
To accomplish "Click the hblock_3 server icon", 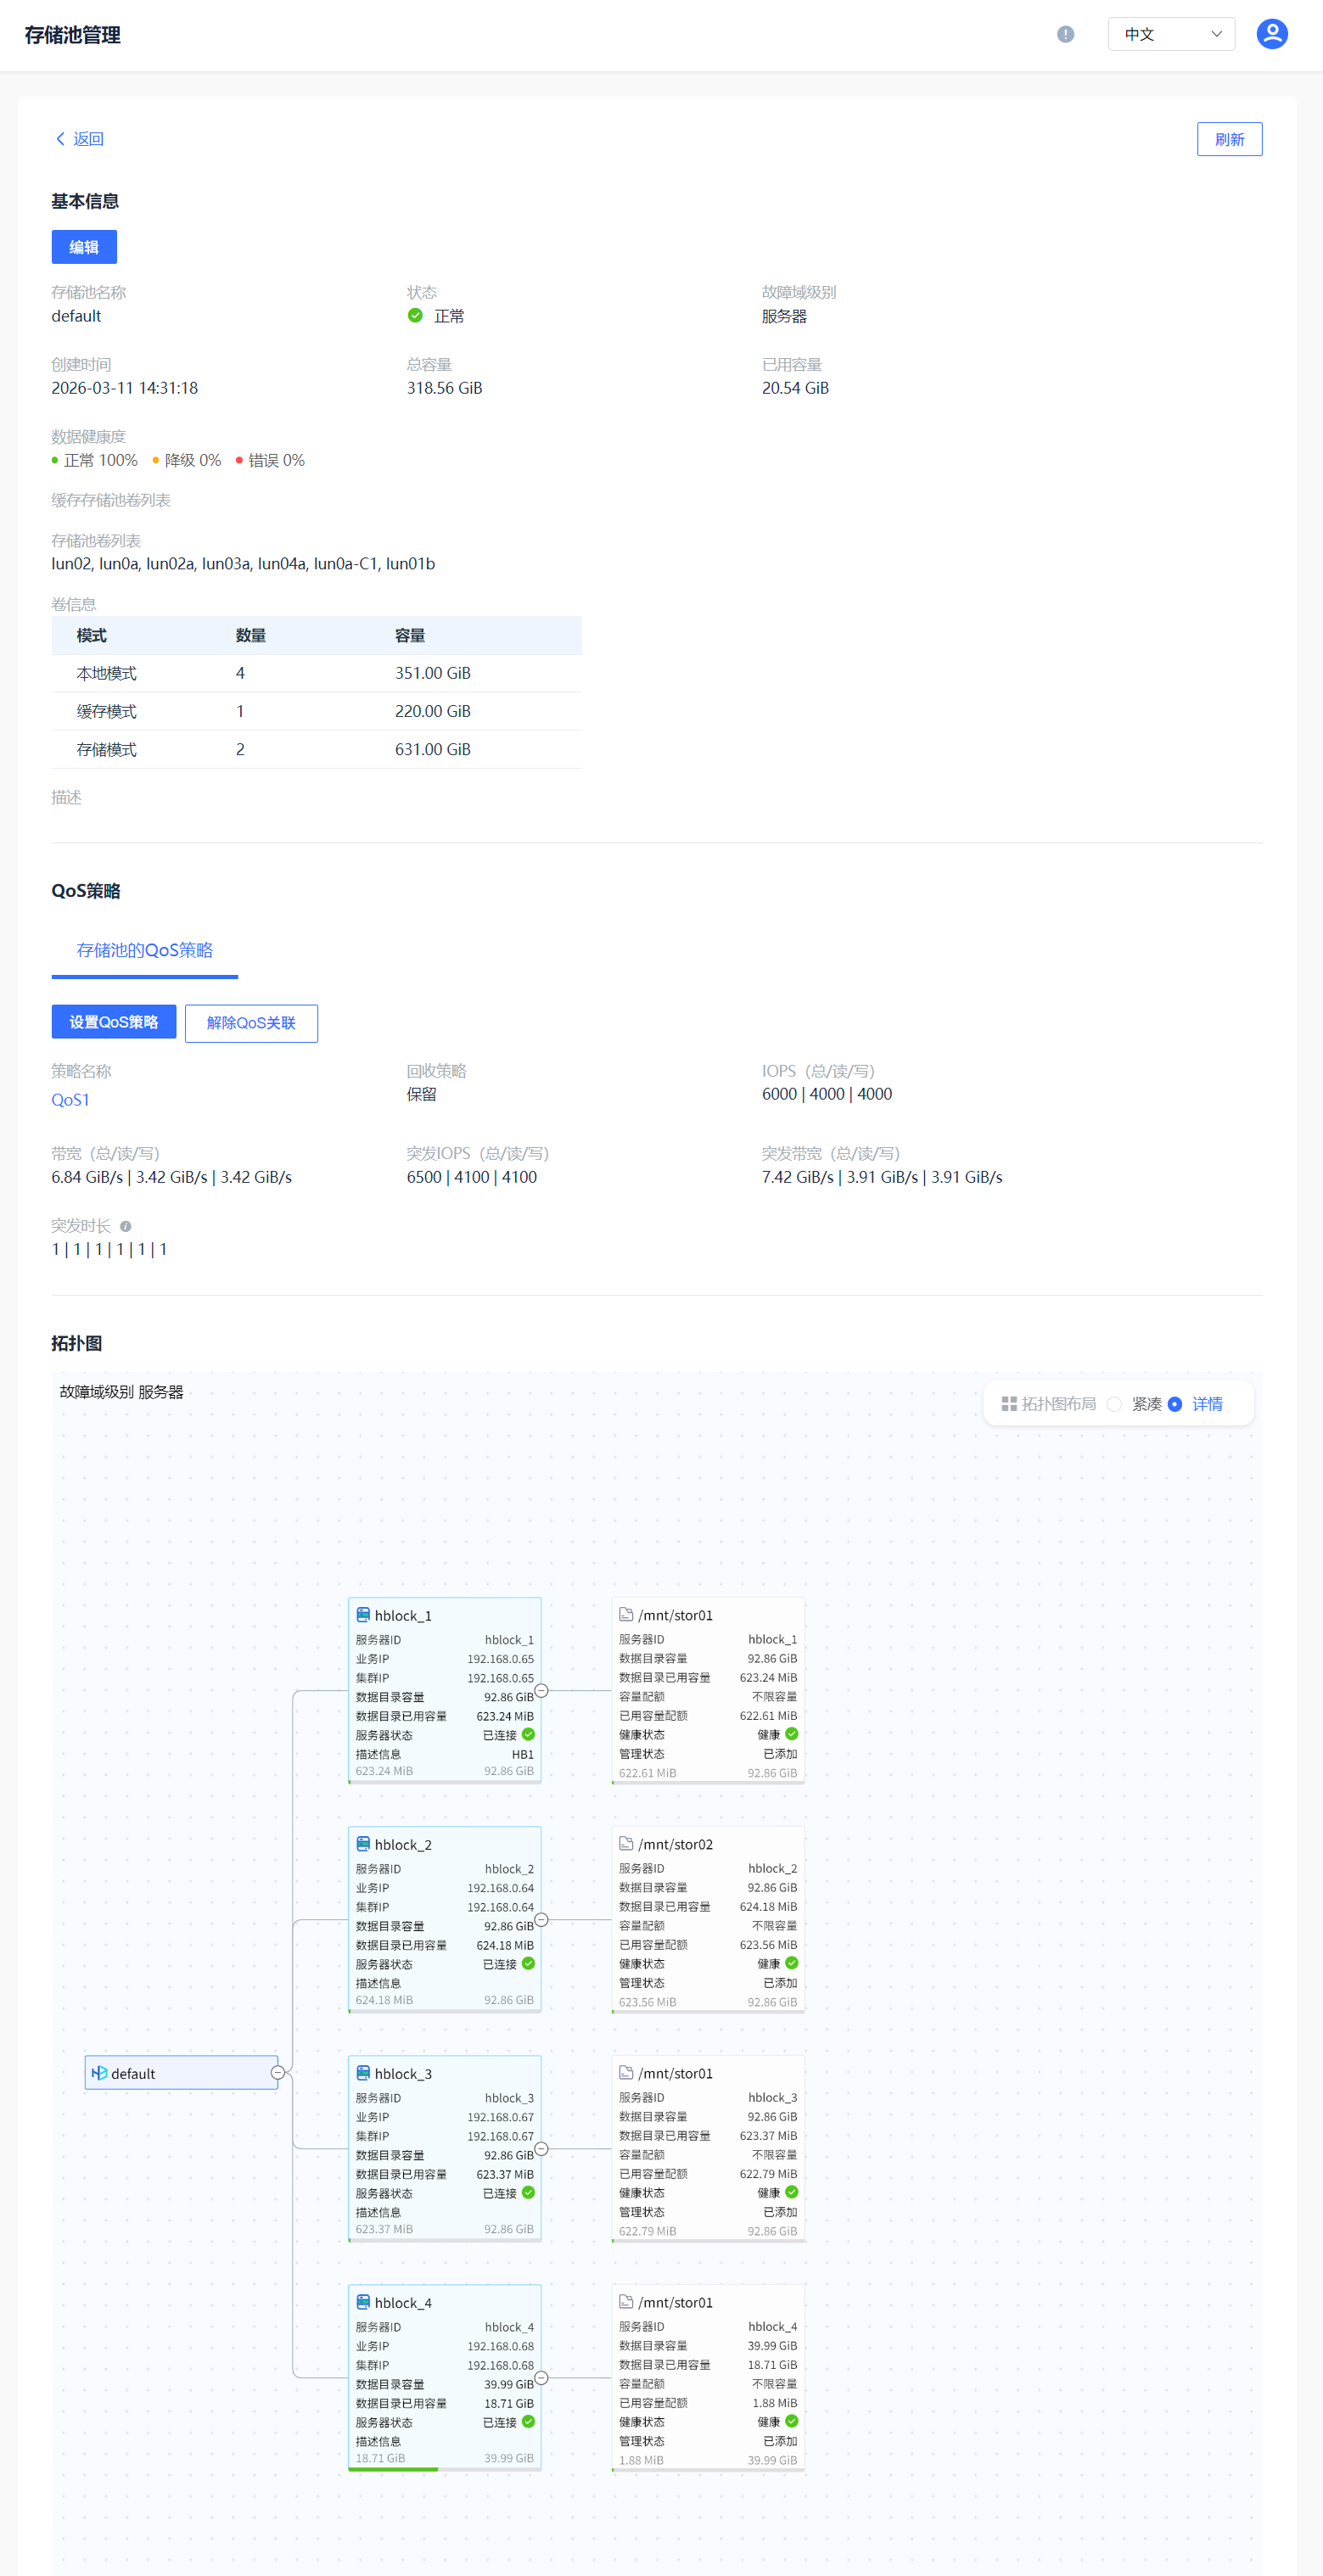I will click(363, 2073).
